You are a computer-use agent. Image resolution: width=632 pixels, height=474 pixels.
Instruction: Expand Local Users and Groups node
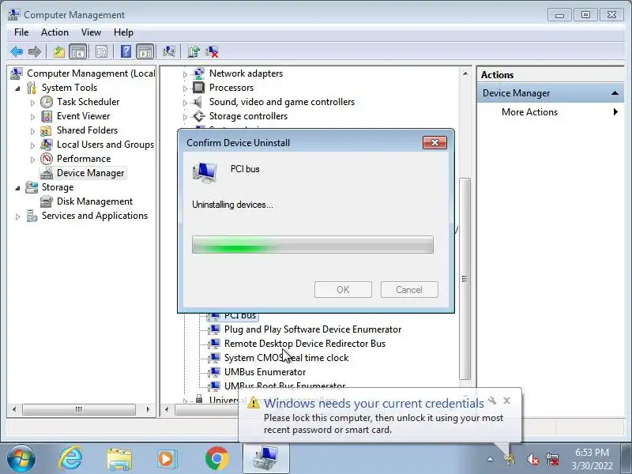[32, 145]
